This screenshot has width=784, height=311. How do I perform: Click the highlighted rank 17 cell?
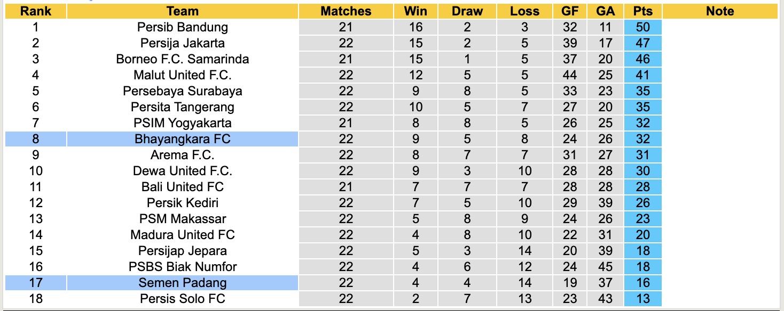tap(36, 283)
